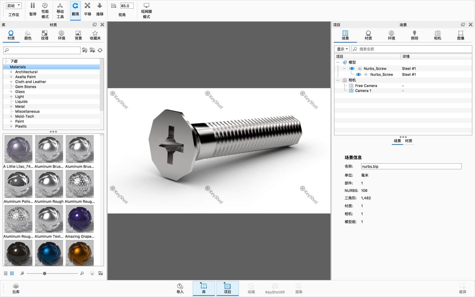The image size is (475, 297).
Task: Open the workspace dropdown (启动)
Action: click(x=14, y=6)
